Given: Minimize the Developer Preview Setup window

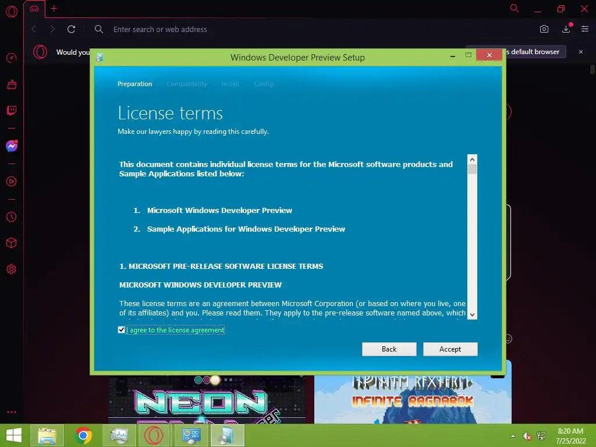Looking at the screenshot, I should click(x=453, y=56).
